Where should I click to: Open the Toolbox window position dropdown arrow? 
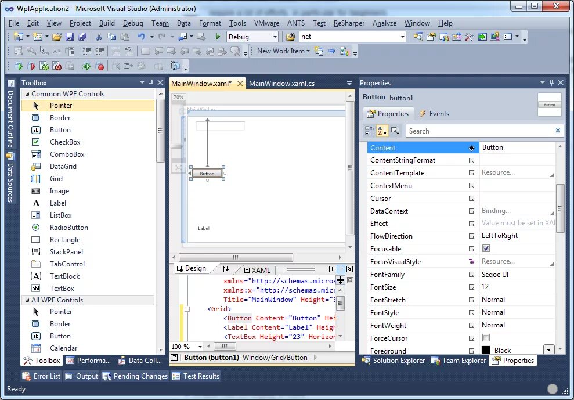(x=142, y=83)
